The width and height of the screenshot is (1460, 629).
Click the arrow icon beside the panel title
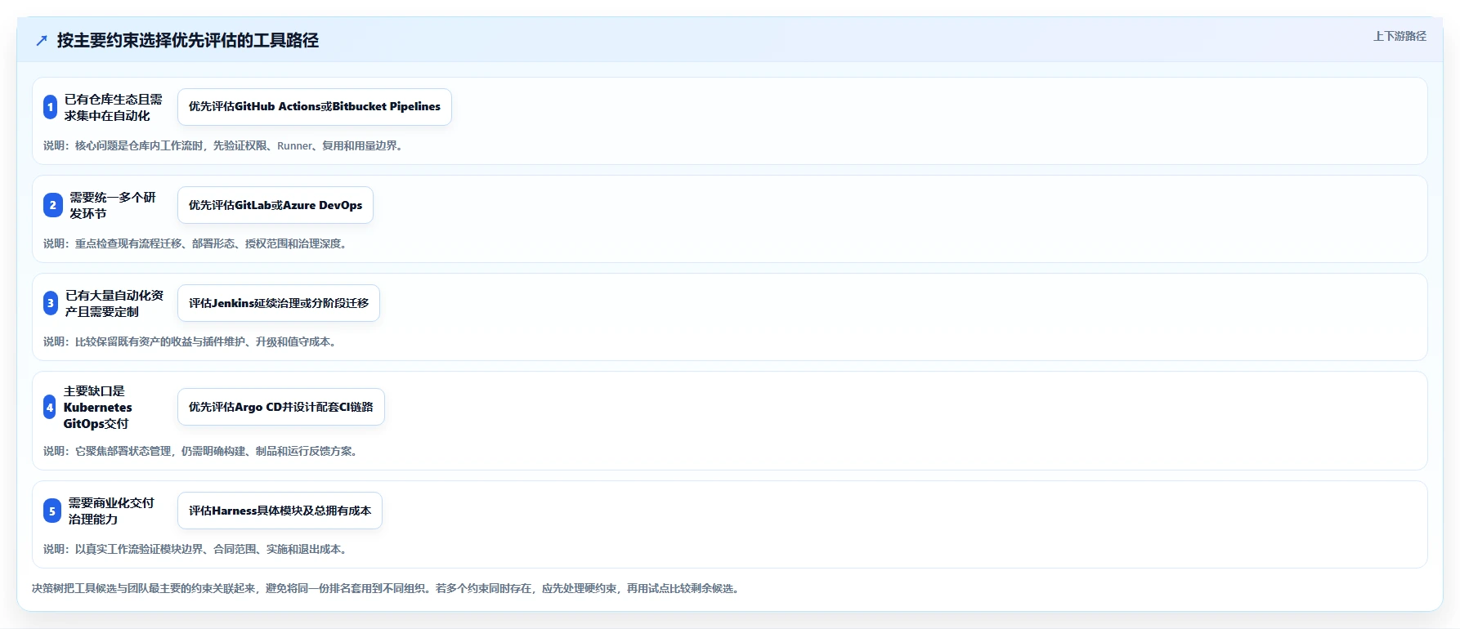[x=42, y=41]
